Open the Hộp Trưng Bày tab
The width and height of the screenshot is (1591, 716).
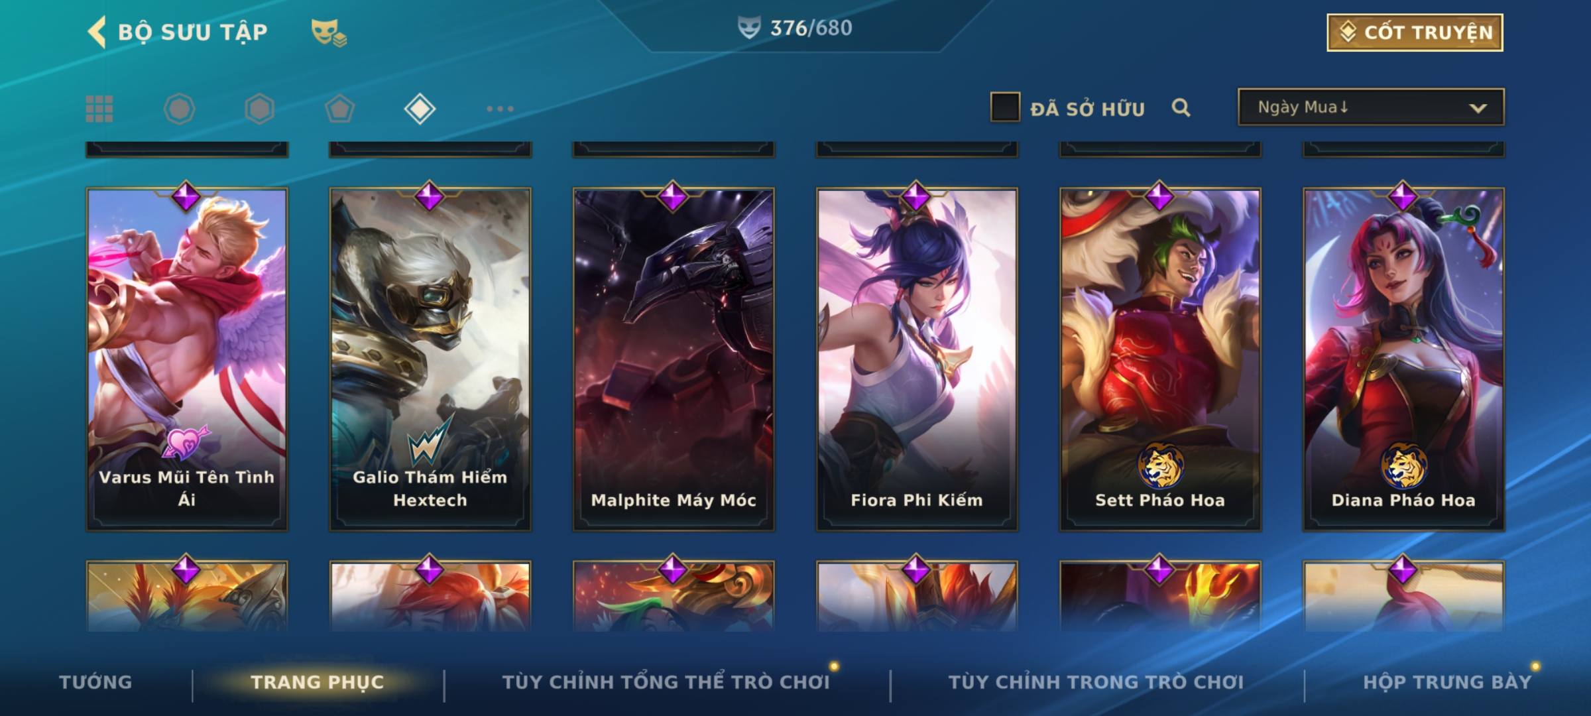coord(1447,682)
